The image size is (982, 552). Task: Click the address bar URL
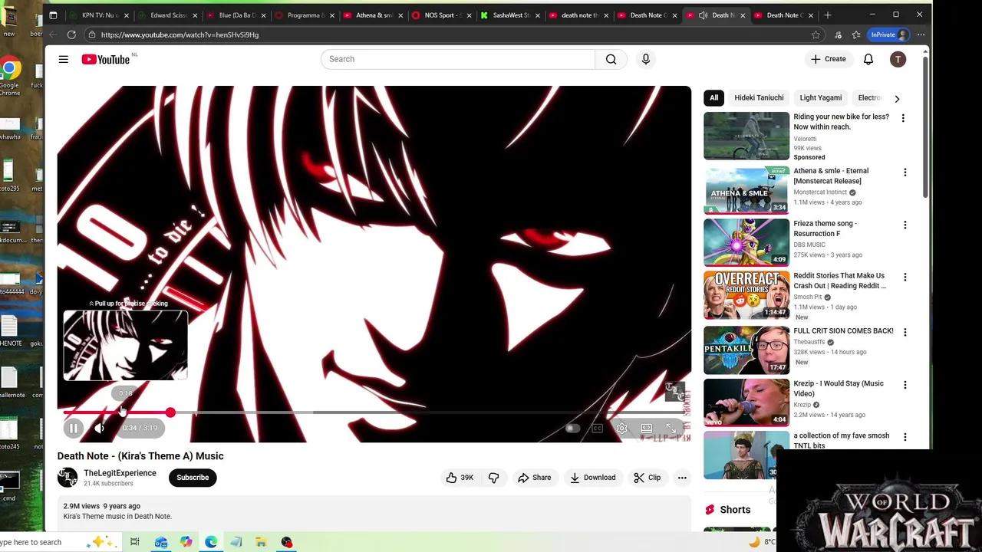(180, 34)
